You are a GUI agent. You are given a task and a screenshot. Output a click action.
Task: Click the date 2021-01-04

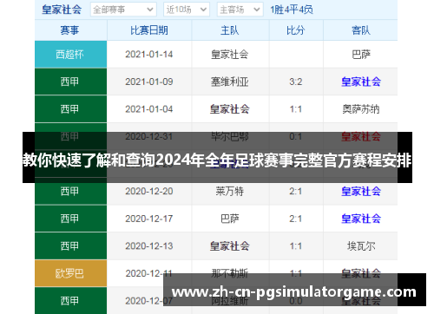(149, 109)
